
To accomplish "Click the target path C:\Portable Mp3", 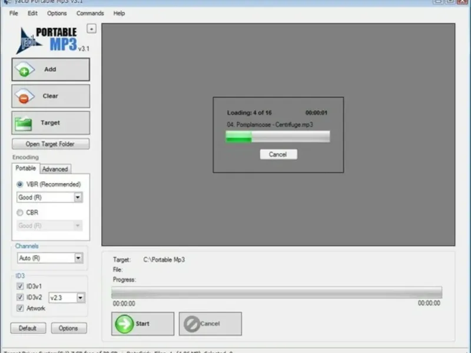I will [x=164, y=259].
